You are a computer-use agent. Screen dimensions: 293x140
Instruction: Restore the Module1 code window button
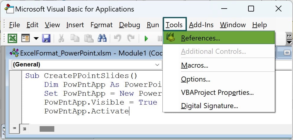287,53
